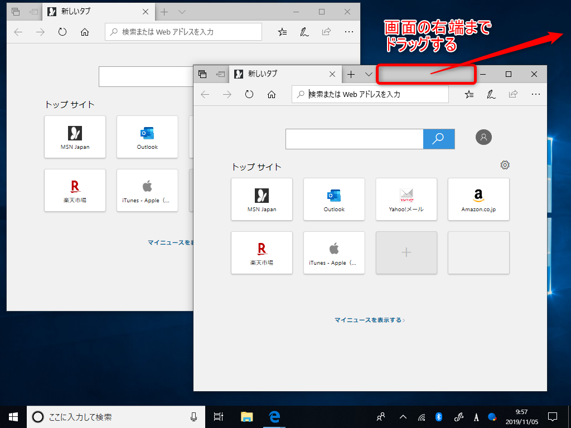Open the new tab page settings gear

coord(505,165)
